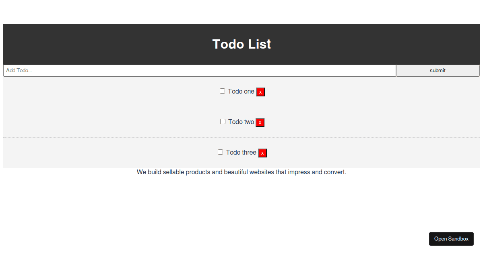The width and height of the screenshot is (483, 253).
Task: Click the word 'List' in the header
Action: tap(260, 44)
